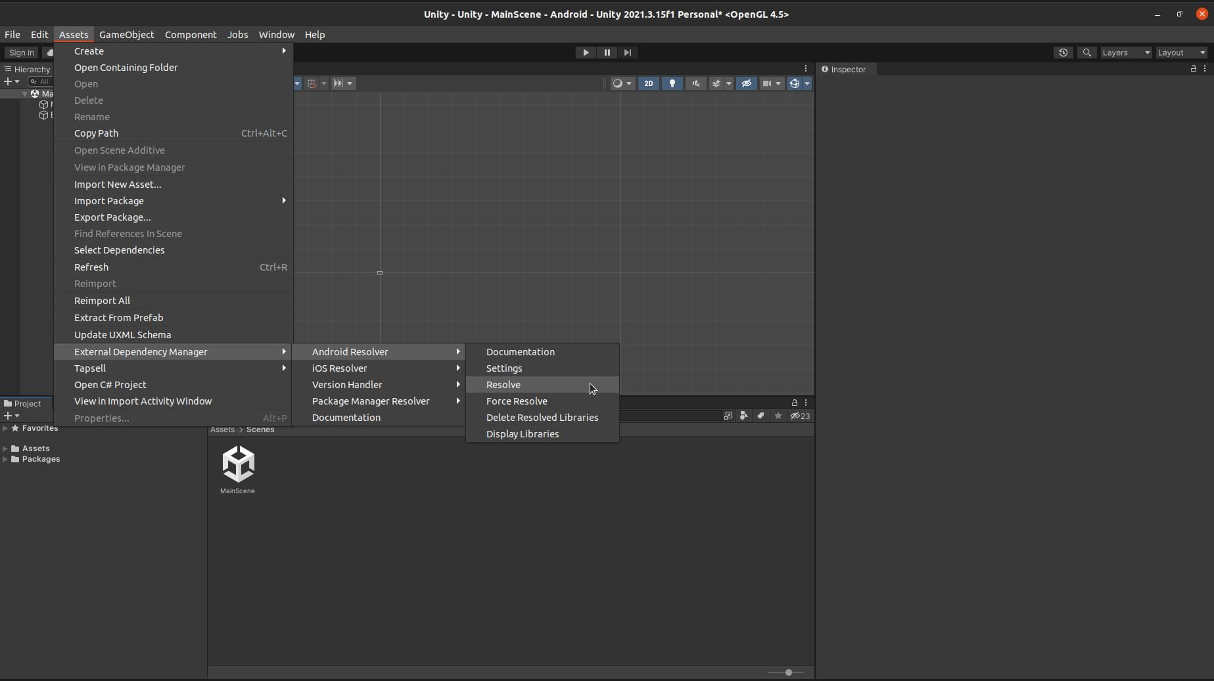
Task: Toggle the Inspector lock icon
Action: pos(1193,68)
